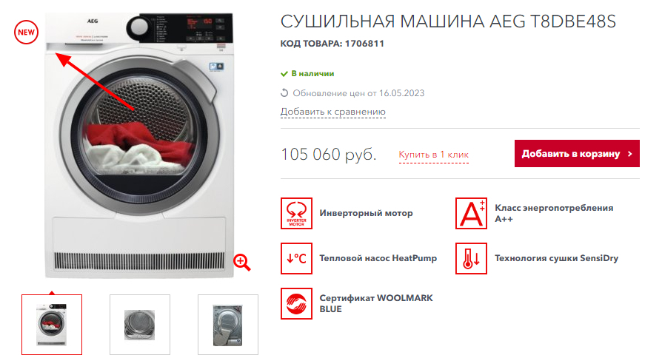Click the product title AEG T8DBE48S
Screen dimensions: 662x358
pyautogui.click(x=448, y=21)
